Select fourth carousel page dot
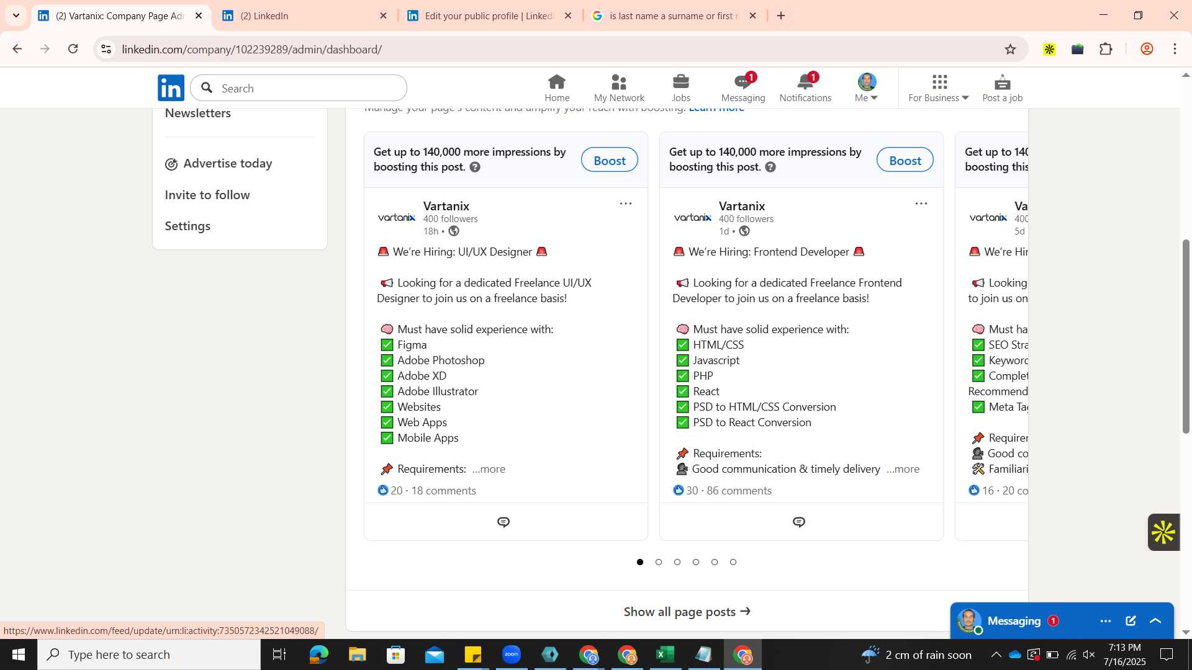 696,562
